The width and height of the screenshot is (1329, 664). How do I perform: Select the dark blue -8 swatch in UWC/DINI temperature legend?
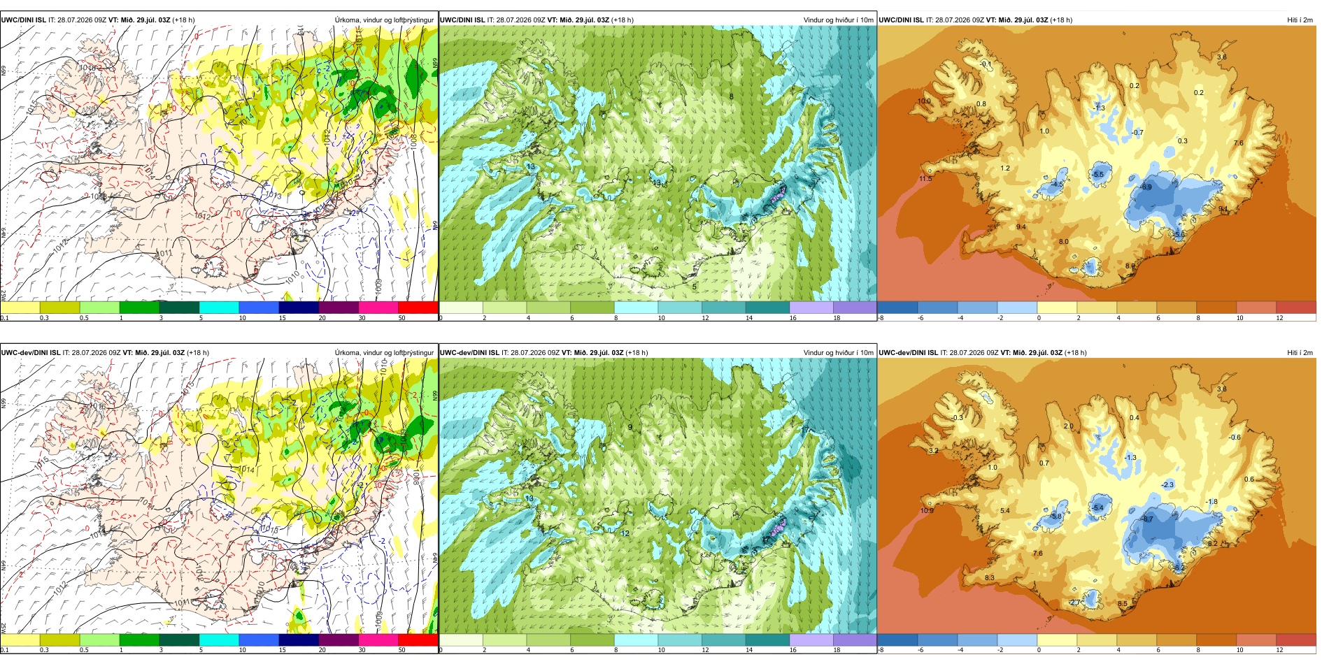point(897,307)
